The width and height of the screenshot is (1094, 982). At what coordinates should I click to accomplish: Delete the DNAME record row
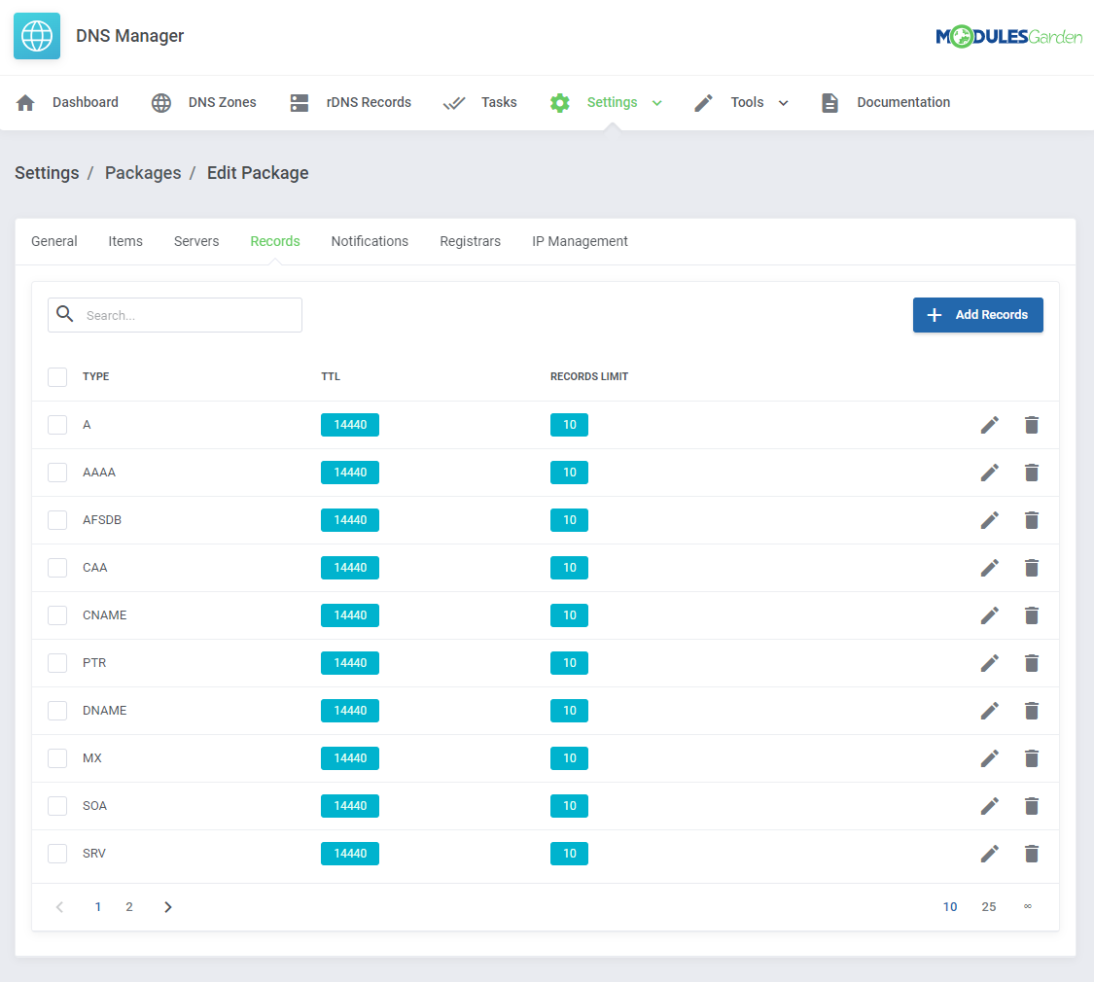tap(1031, 710)
